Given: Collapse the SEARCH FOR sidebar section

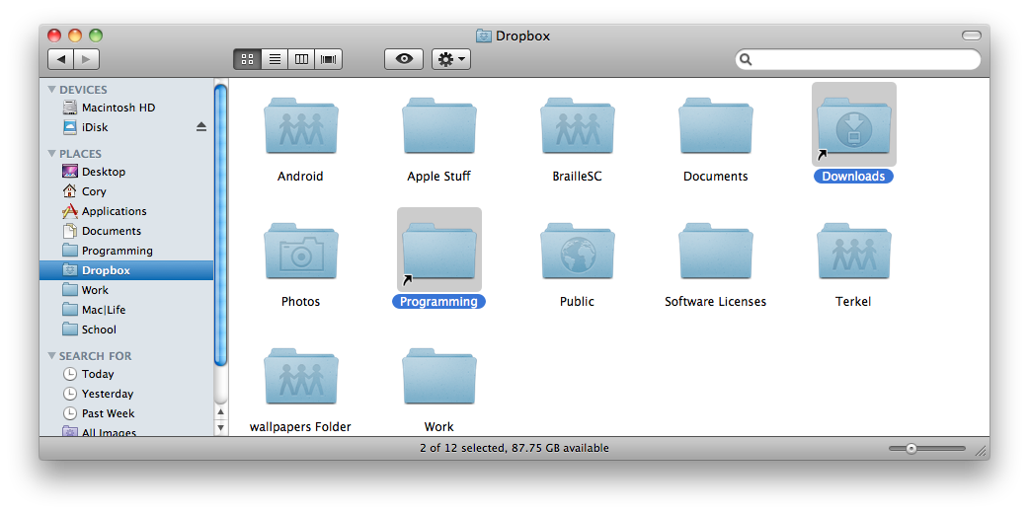Looking at the screenshot, I should pyautogui.click(x=51, y=356).
